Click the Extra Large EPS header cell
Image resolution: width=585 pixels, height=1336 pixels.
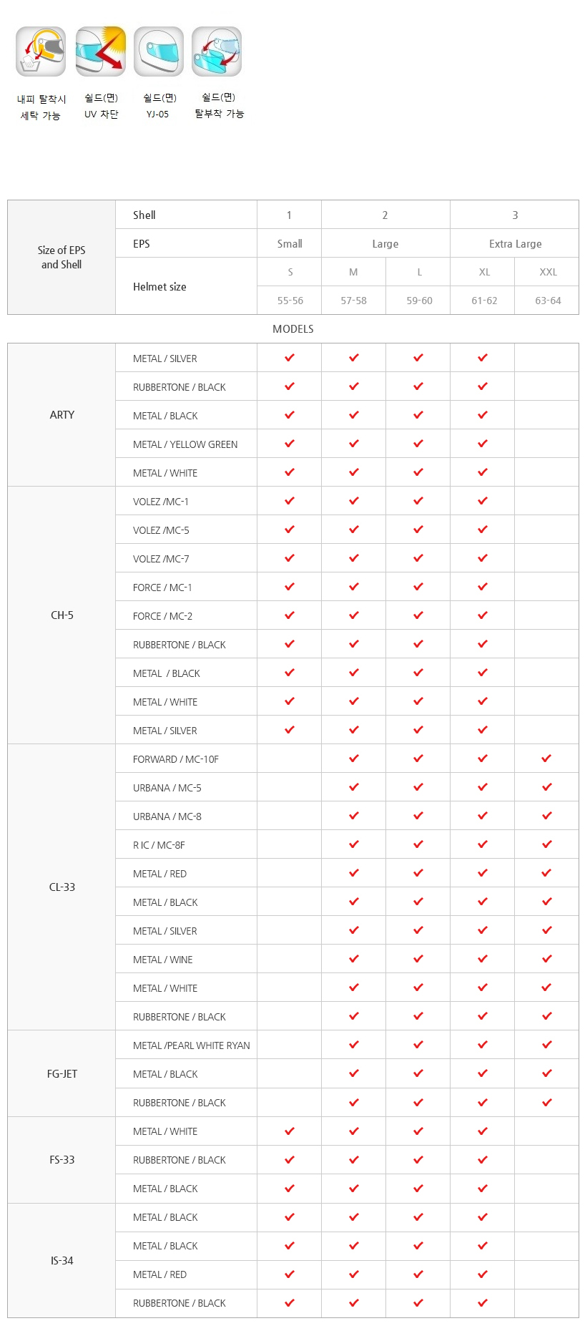[x=515, y=243]
